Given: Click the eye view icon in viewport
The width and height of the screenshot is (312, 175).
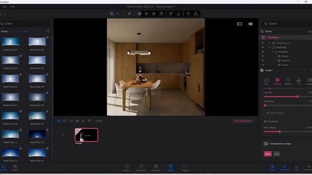Looking at the screenshot, I should pos(251,24).
